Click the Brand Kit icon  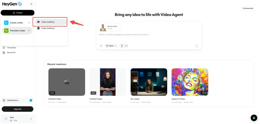pos(4,53)
